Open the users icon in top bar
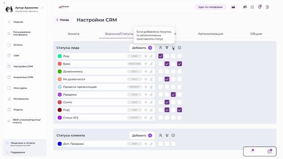The image size is (283, 159). [245, 7]
